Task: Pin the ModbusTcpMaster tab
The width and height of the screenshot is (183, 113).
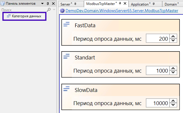Action: pyautogui.click(x=120, y=4)
